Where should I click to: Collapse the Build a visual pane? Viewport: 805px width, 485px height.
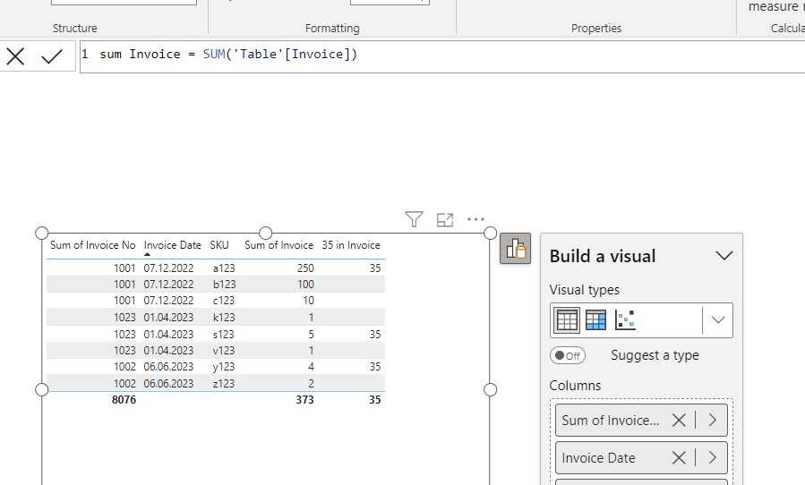[x=724, y=256]
